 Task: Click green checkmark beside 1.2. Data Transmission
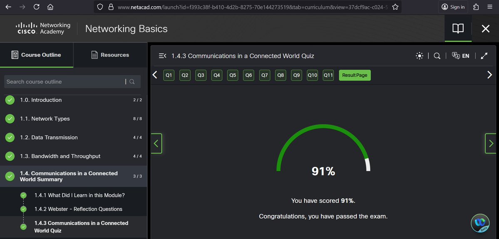pos(10,137)
